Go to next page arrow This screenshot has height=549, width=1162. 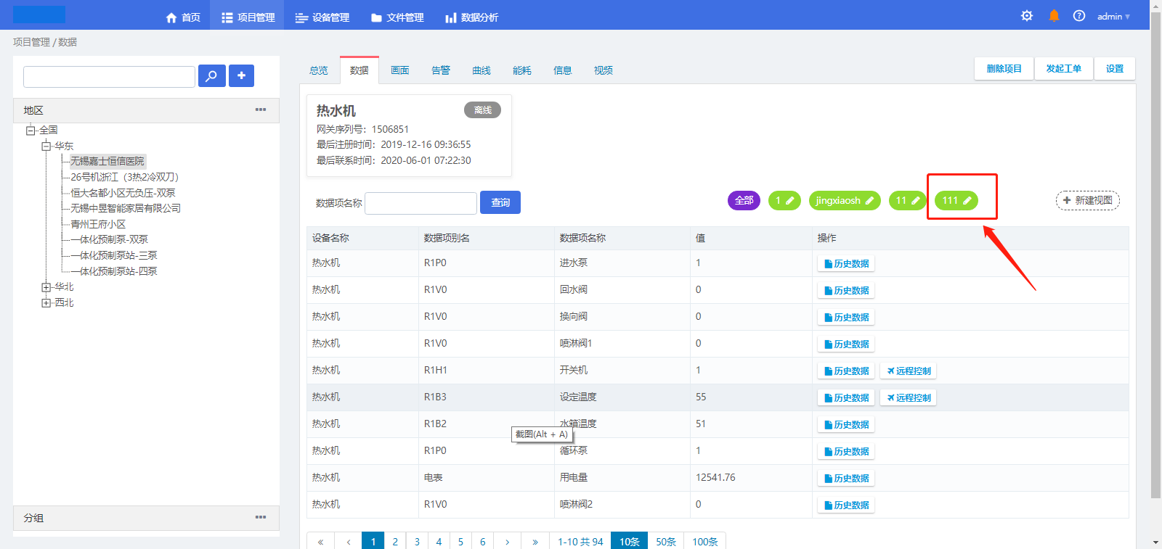pos(507,542)
